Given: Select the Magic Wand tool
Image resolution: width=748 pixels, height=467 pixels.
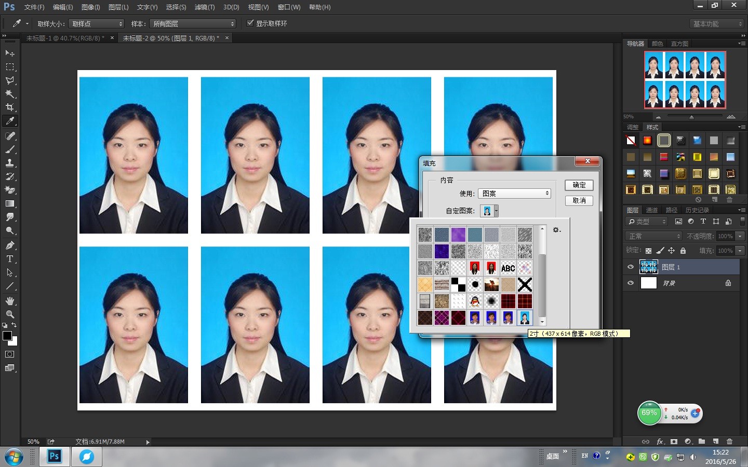Looking at the screenshot, I should click(x=10, y=94).
